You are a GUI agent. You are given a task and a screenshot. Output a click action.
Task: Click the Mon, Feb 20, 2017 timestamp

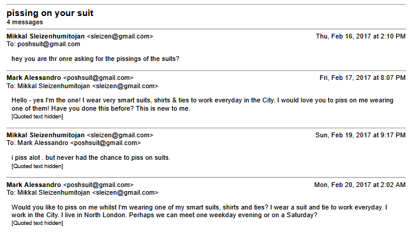tap(360, 185)
